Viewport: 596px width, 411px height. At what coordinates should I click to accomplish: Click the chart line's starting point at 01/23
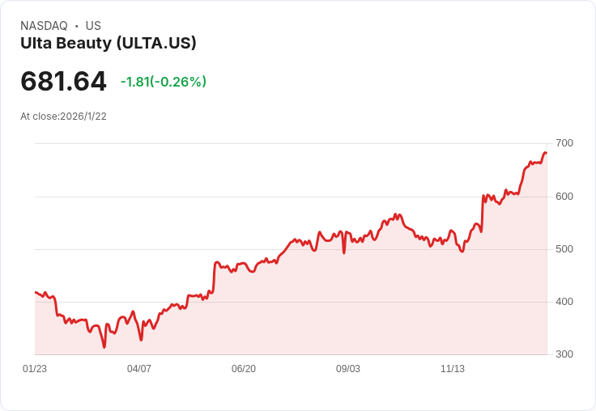click(36, 292)
